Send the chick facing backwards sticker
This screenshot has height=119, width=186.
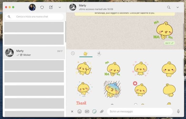click(x=169, y=90)
